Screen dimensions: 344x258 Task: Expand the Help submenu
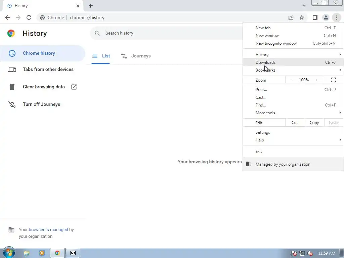click(293, 140)
